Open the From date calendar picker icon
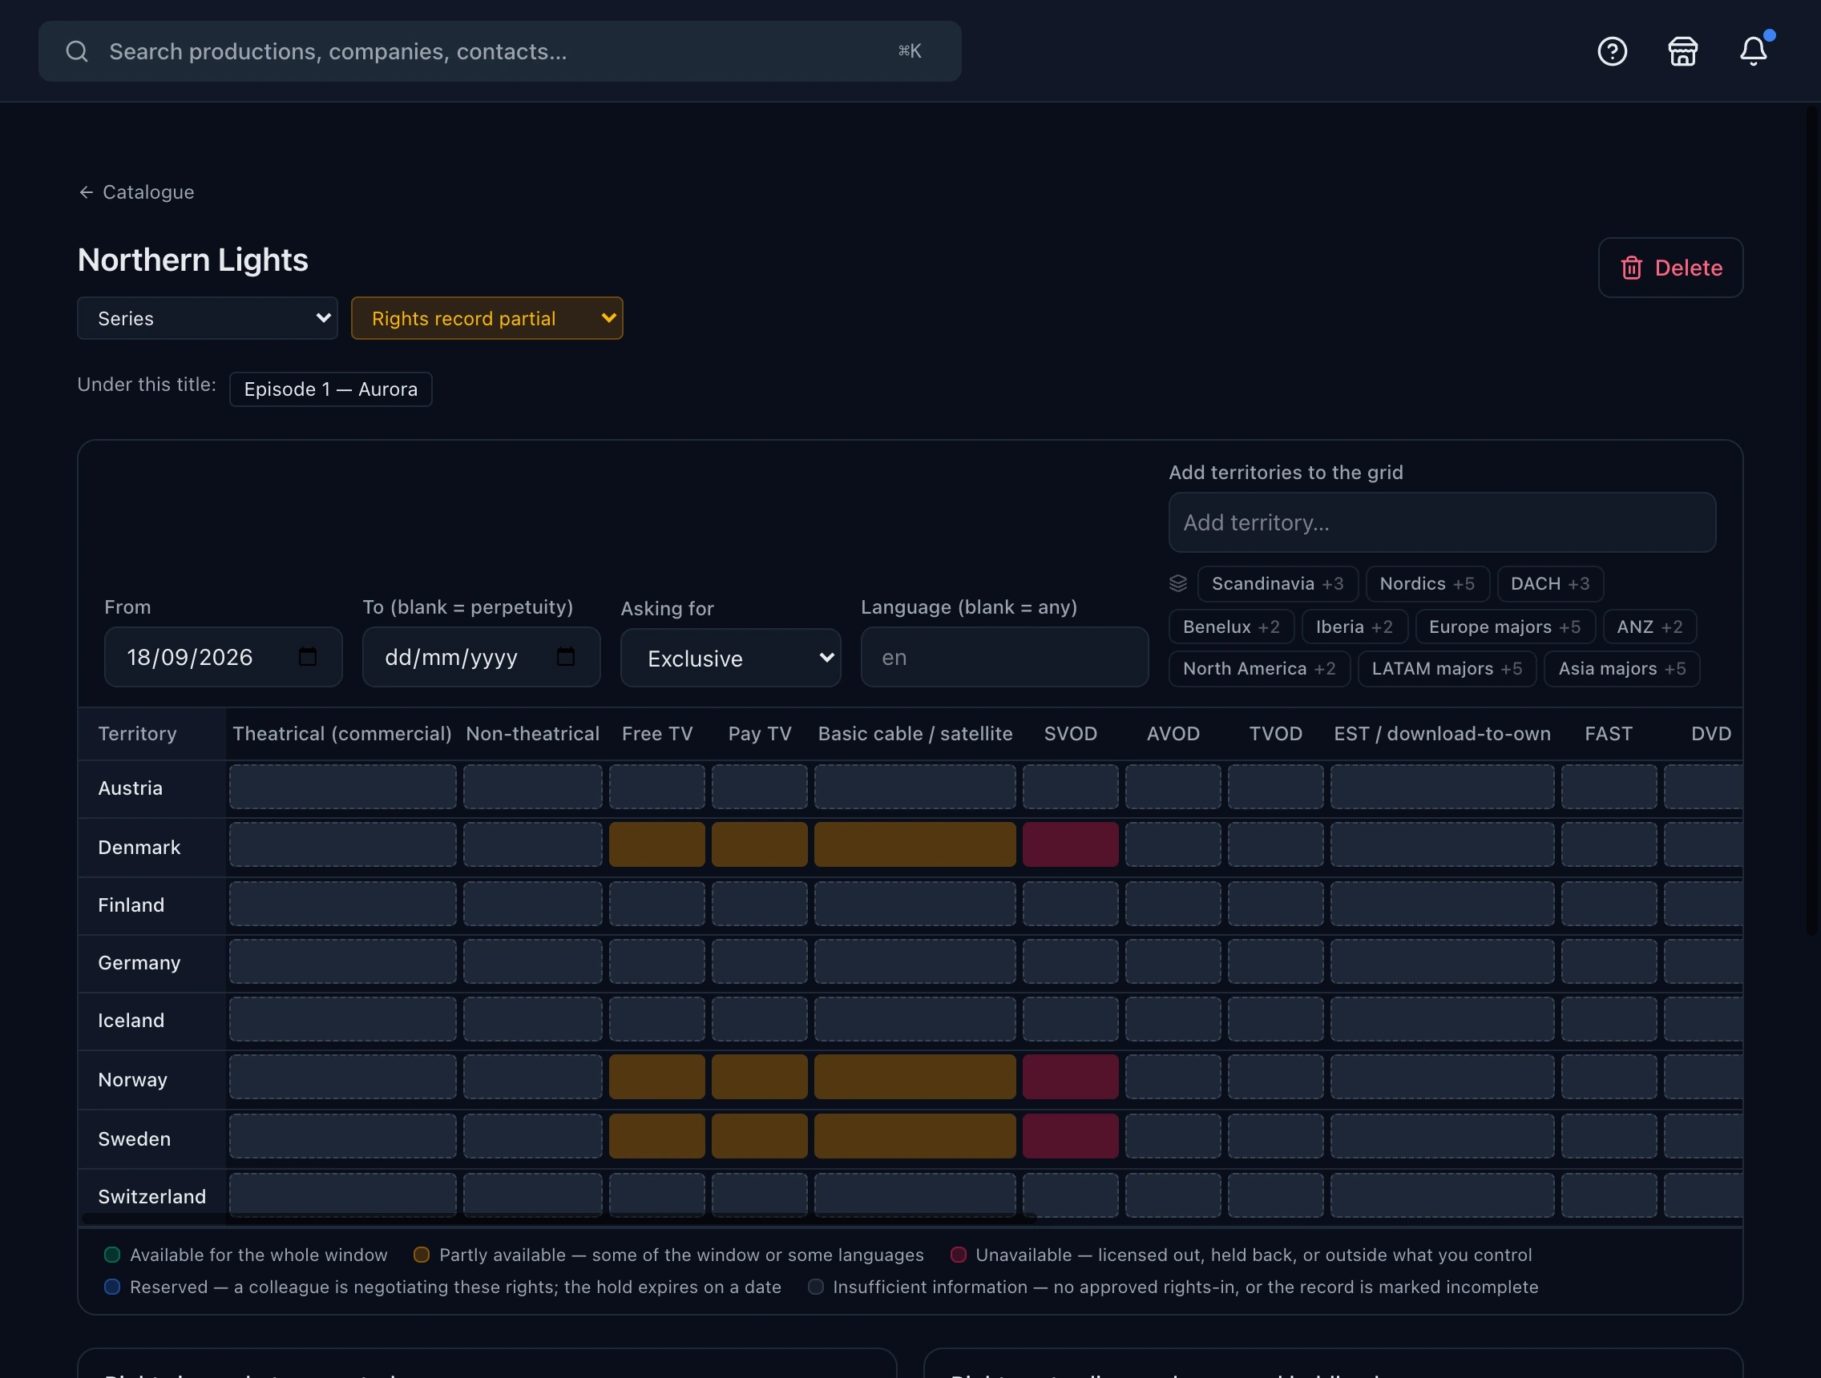This screenshot has width=1821, height=1378. pyautogui.click(x=308, y=656)
